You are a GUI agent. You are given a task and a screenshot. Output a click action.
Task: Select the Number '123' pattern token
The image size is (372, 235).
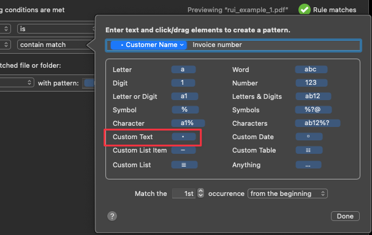click(x=311, y=83)
